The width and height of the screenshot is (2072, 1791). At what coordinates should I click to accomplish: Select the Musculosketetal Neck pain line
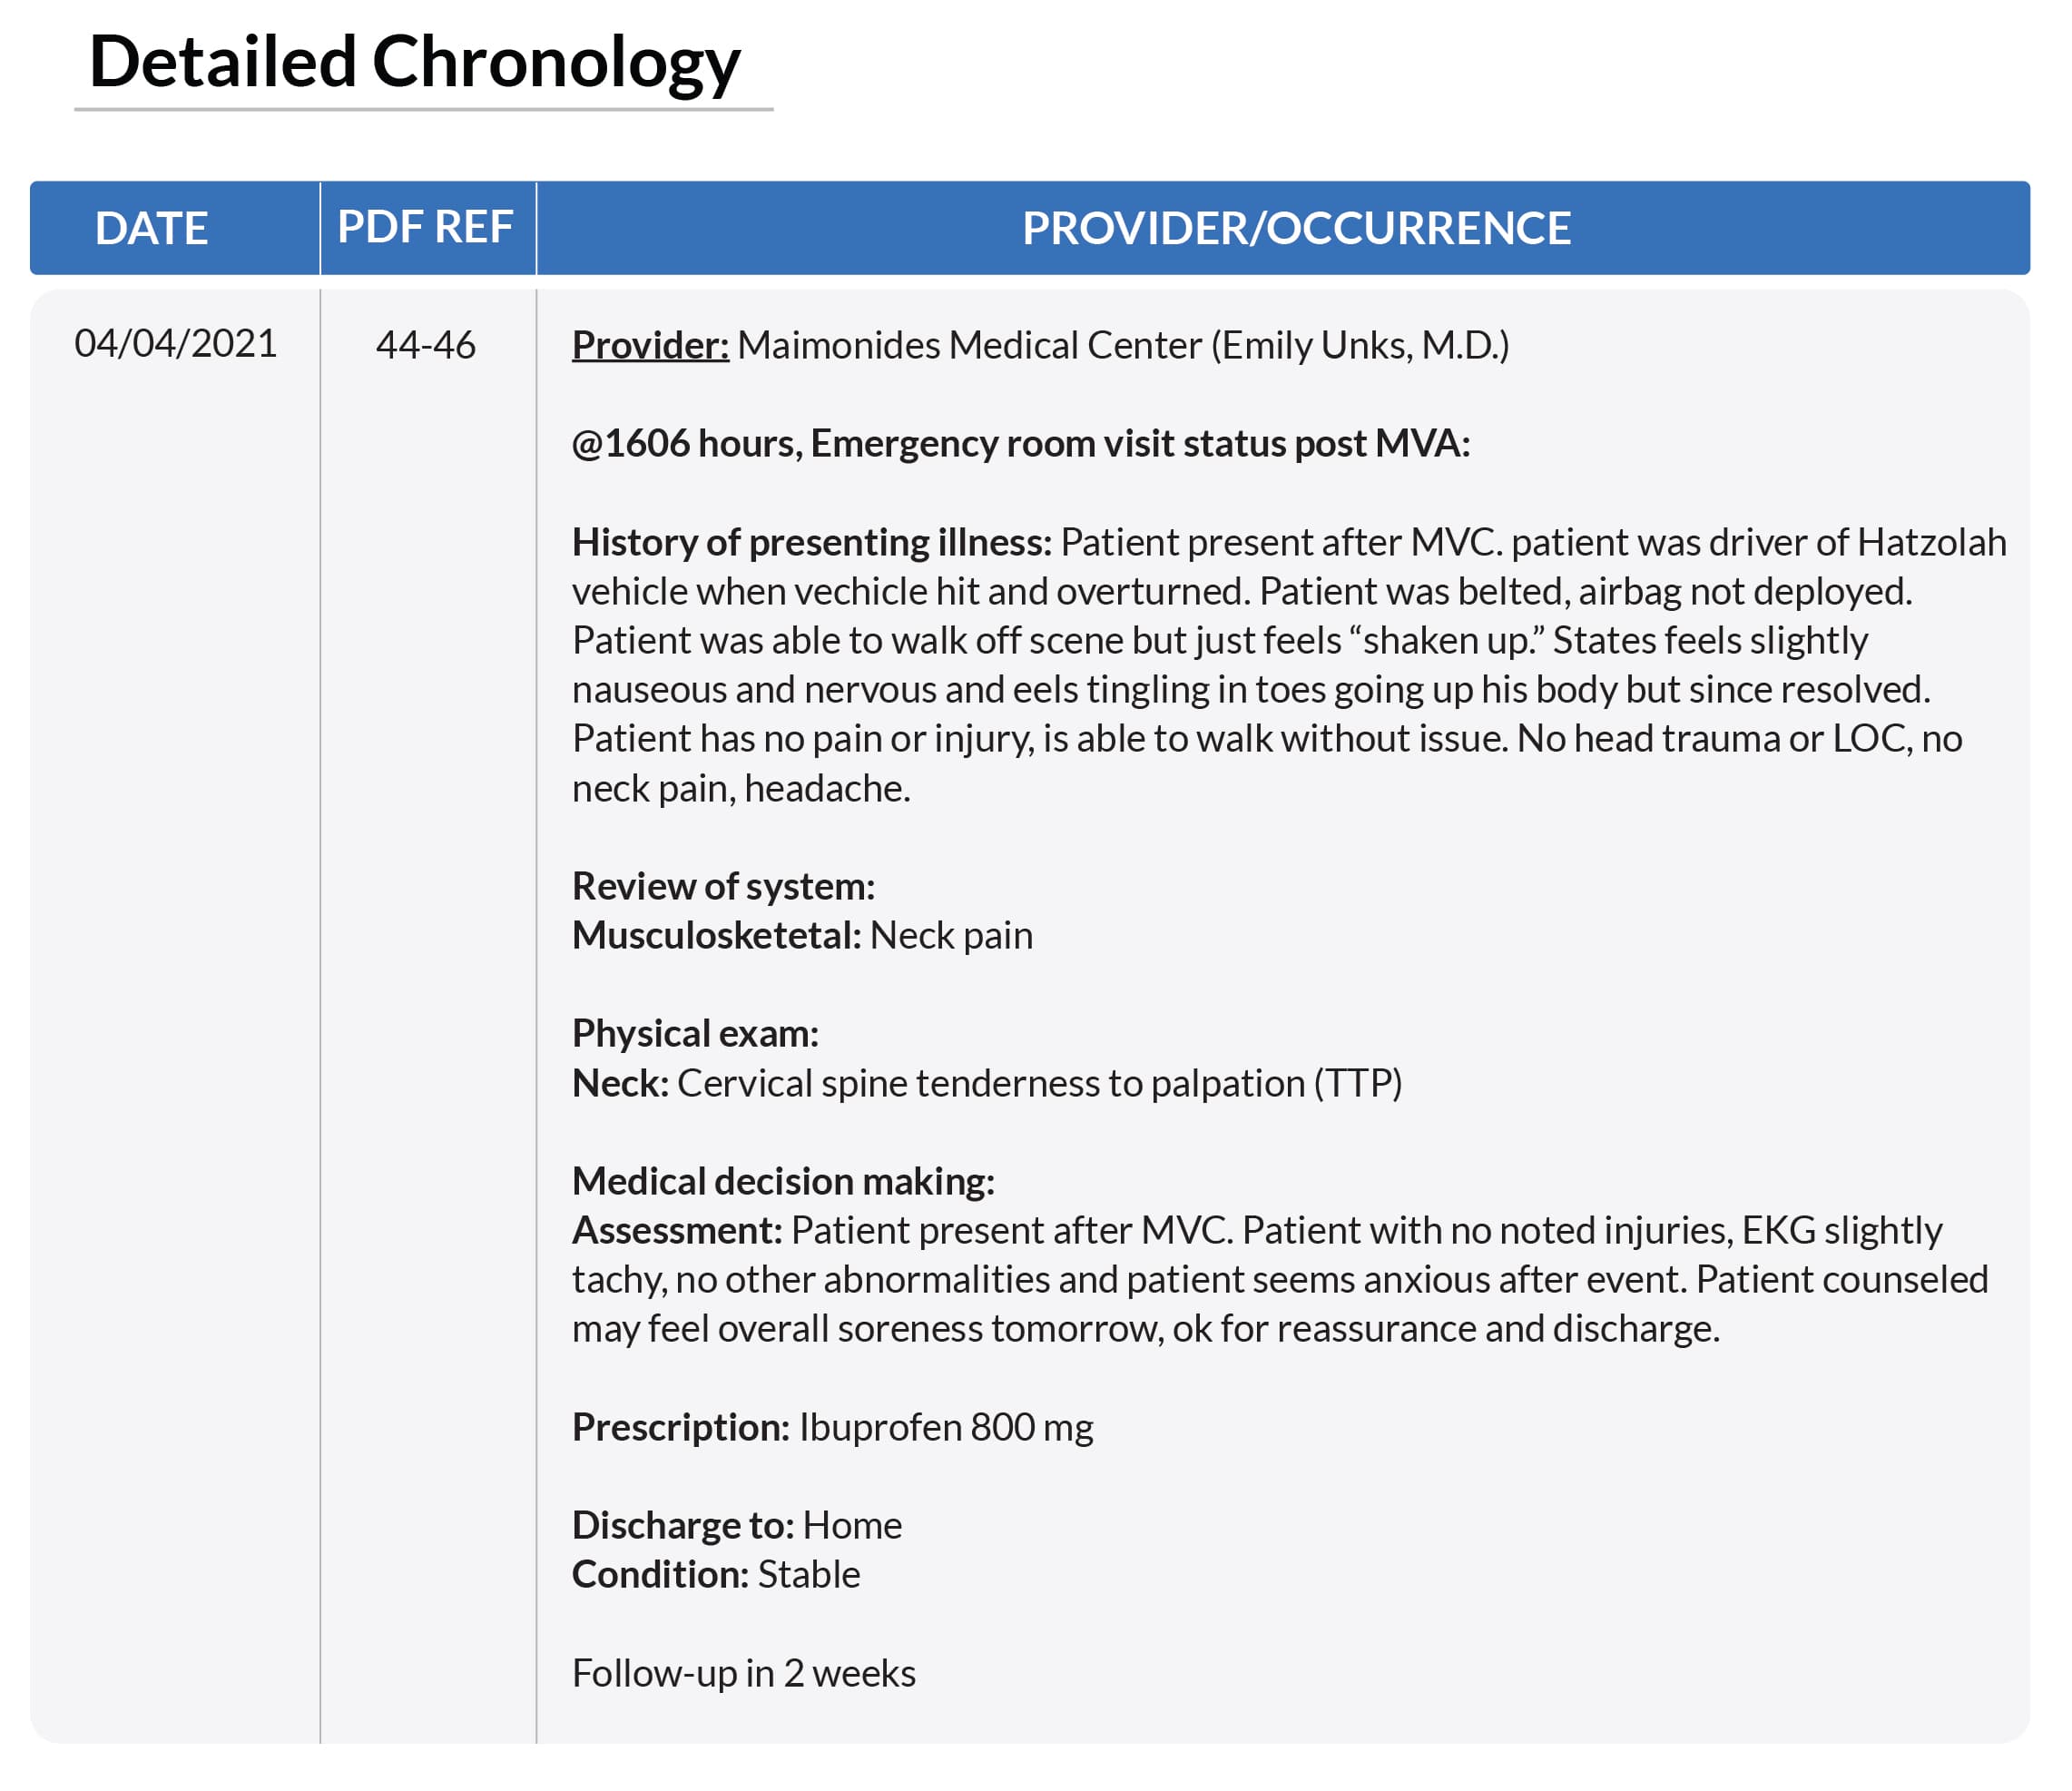(x=803, y=936)
